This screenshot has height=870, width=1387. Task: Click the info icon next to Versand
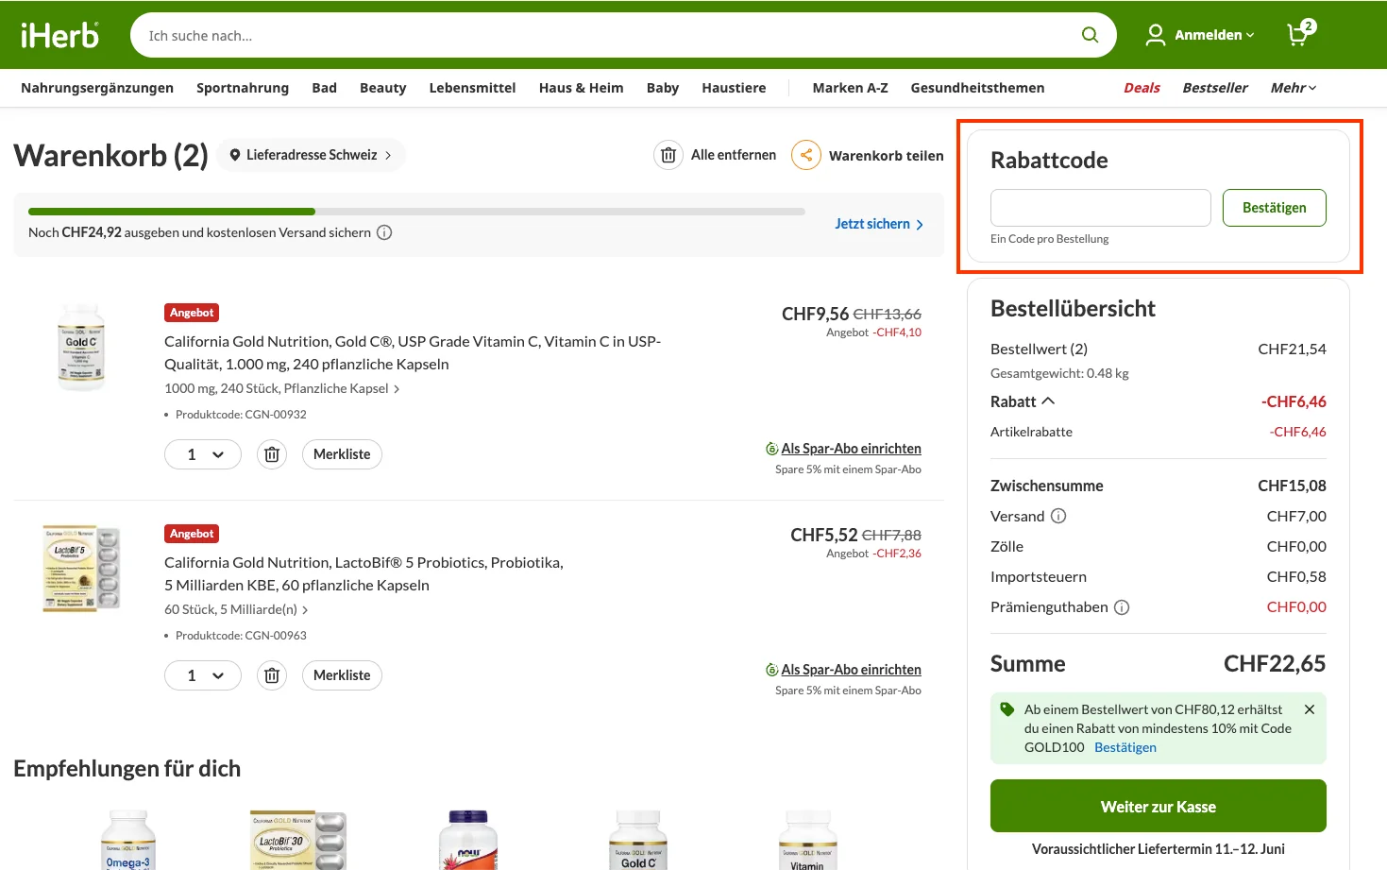click(x=1058, y=516)
